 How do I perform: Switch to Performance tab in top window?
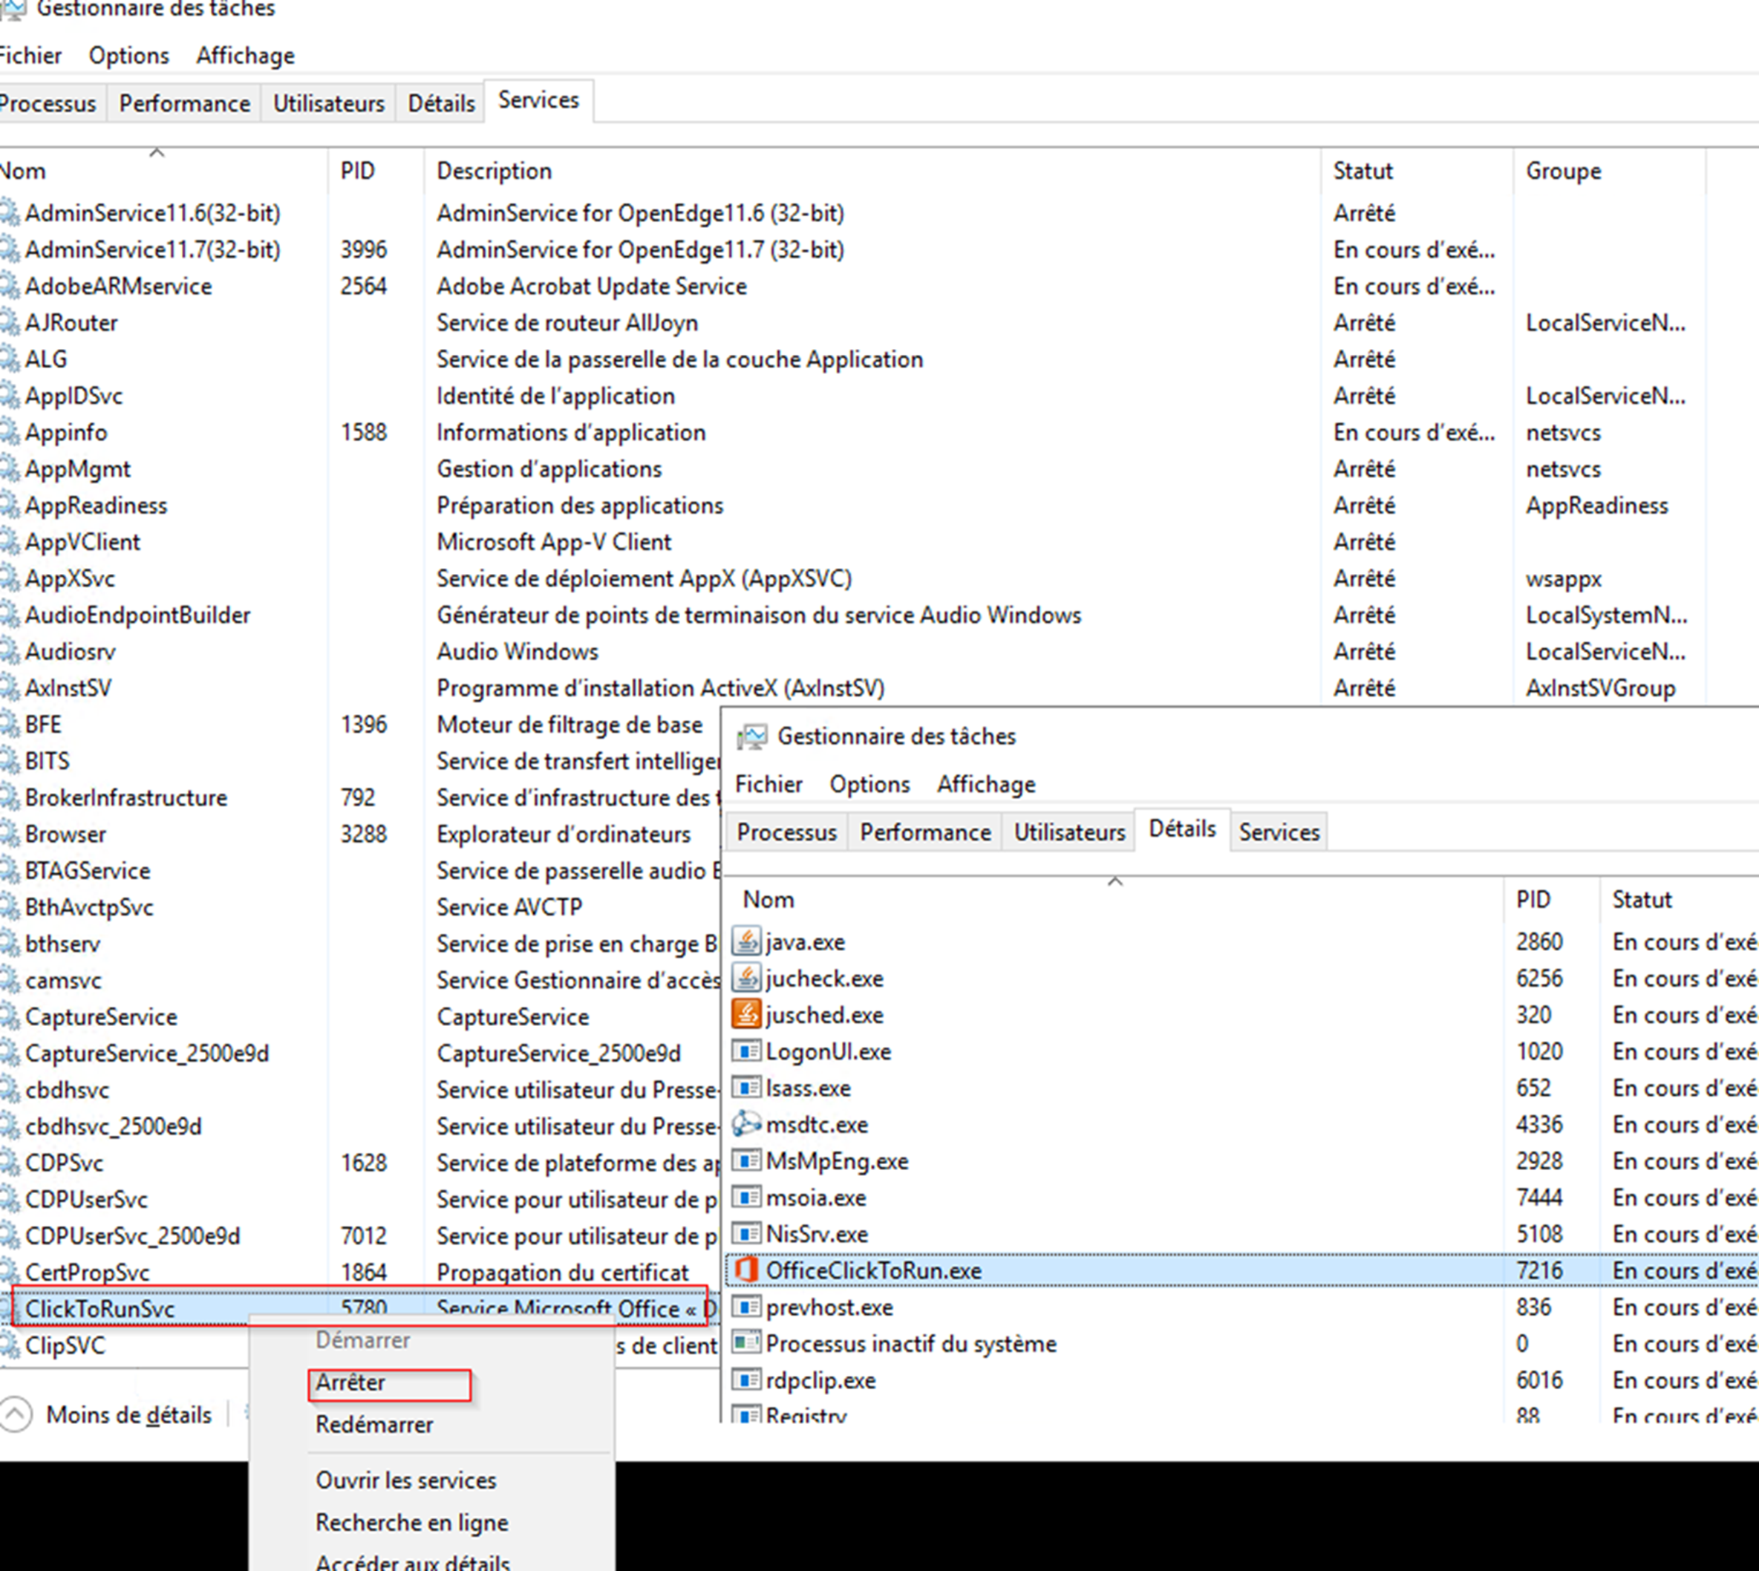[184, 104]
